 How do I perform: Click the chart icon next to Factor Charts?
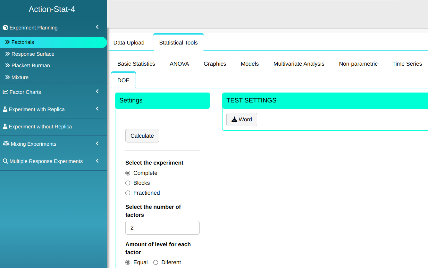[x=5, y=92]
